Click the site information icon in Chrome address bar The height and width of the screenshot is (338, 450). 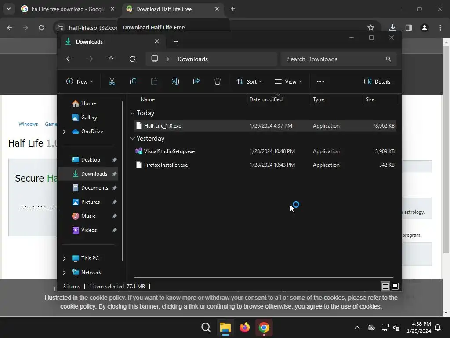coord(60,28)
